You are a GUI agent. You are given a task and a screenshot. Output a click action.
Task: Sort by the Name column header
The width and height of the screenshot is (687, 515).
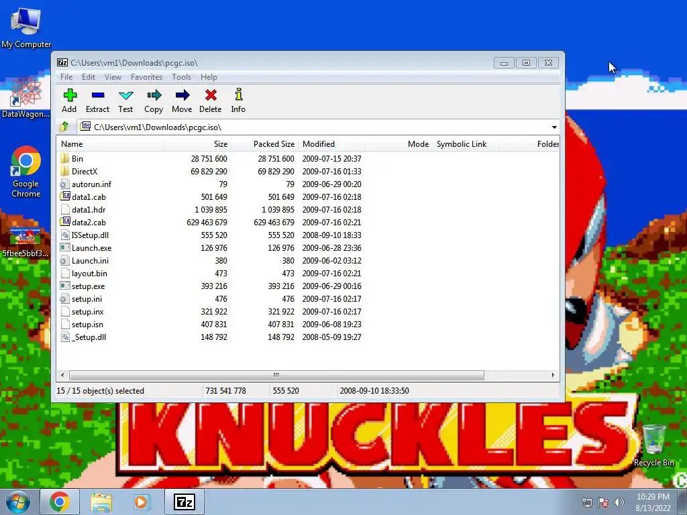(111, 144)
